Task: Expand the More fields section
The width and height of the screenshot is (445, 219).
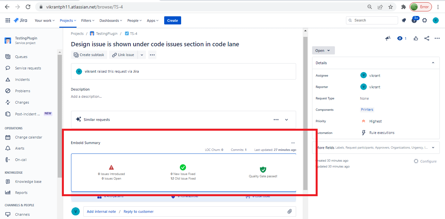Action: coord(433,147)
